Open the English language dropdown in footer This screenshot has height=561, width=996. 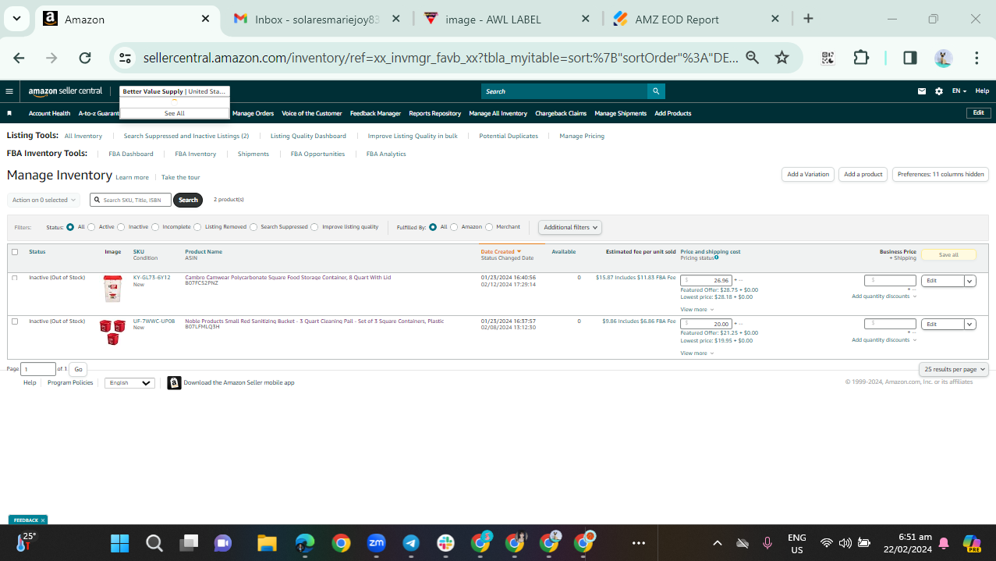[x=129, y=383]
